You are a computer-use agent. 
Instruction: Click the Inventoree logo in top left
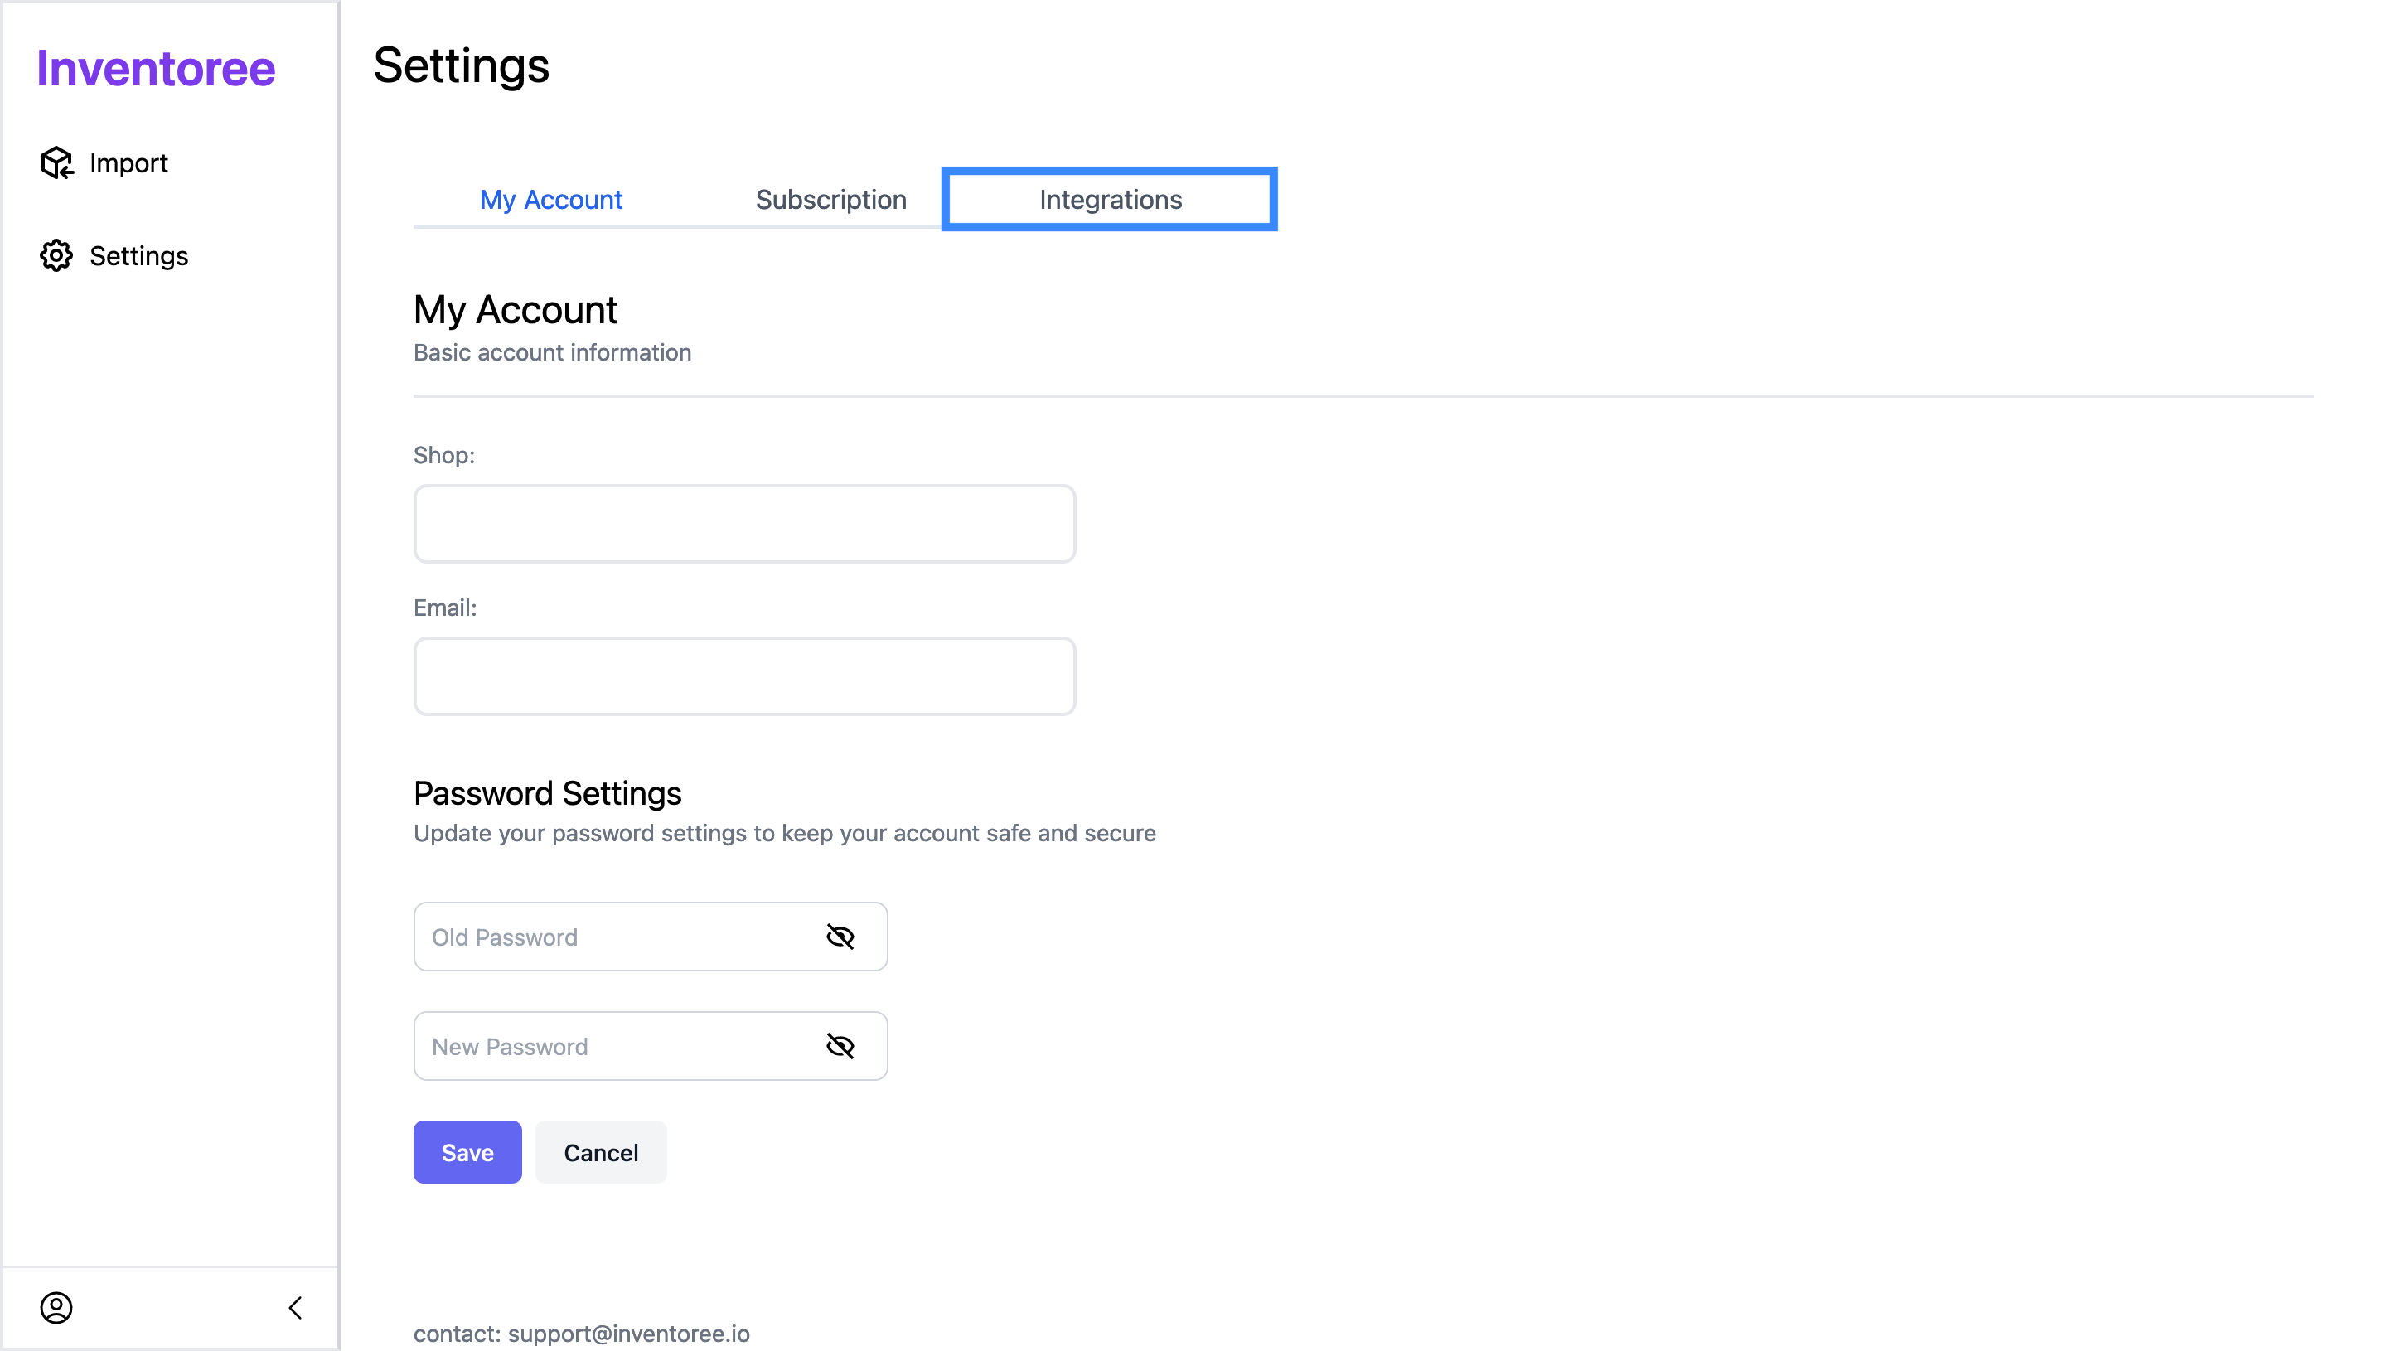pos(156,67)
